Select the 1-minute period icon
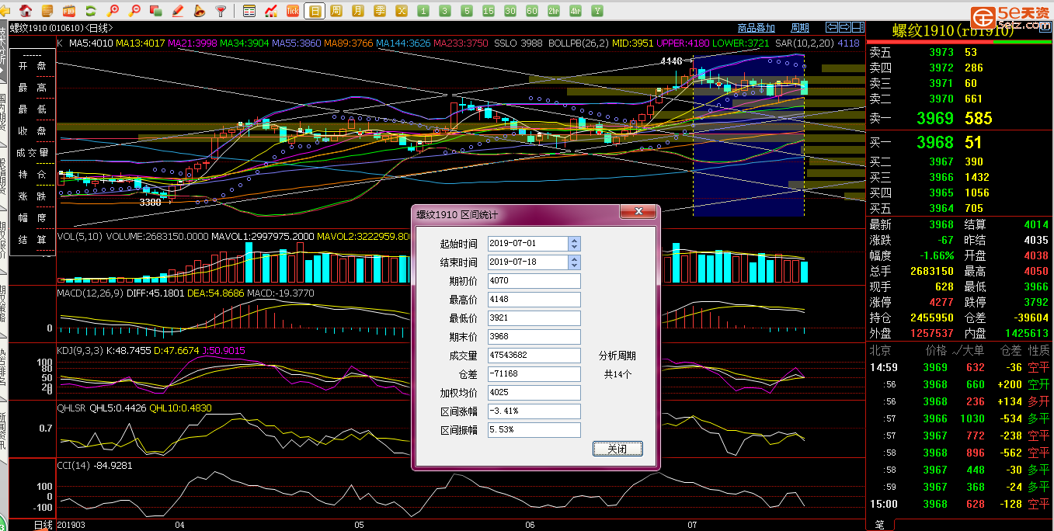Viewport: 1054px width, 531px height. (x=423, y=11)
